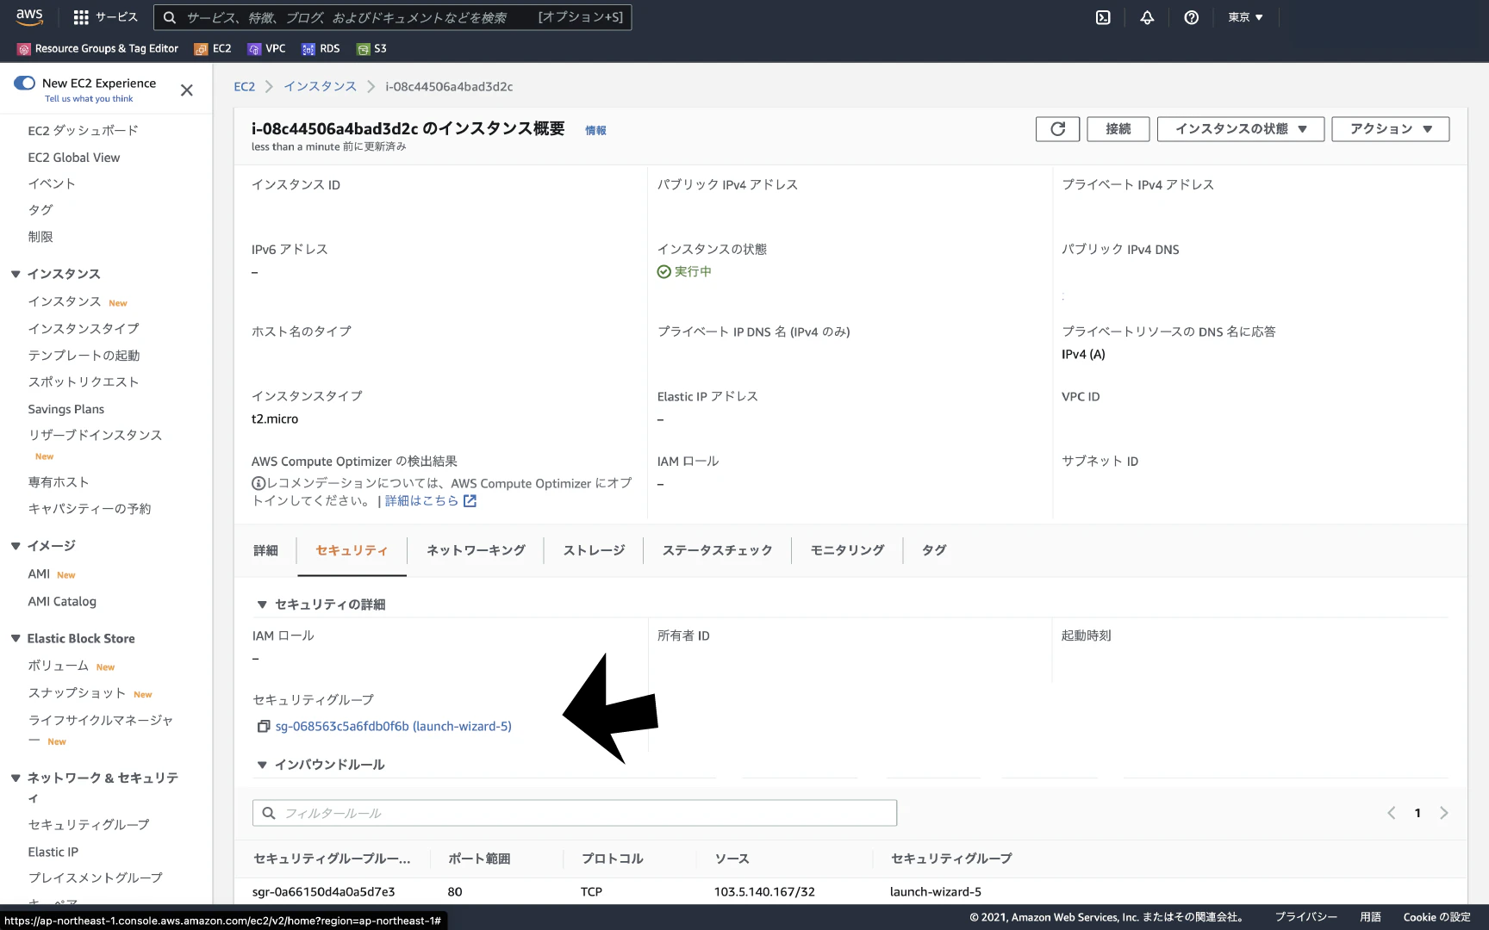Switch to the ストレージ tab
This screenshot has height=930, width=1489.
click(x=594, y=550)
